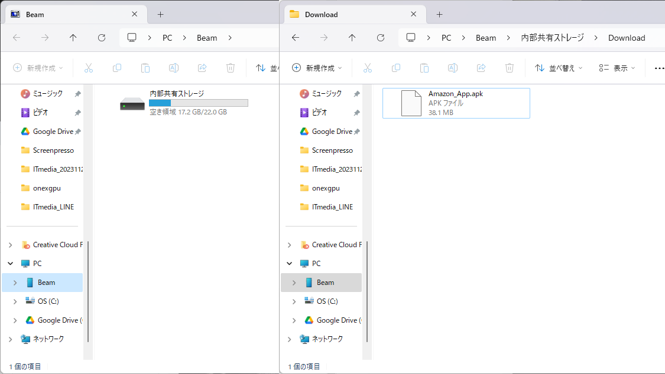Viewport: 665px width, 374px height.
Task: Click Paste icon in Download window toolbar
Action: [424, 68]
